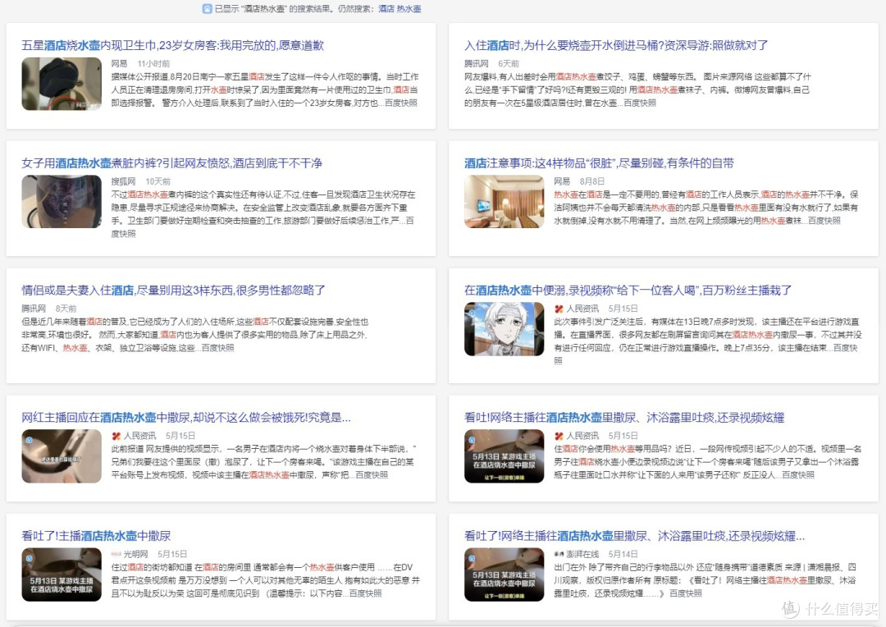Open the purple kettle thumbnail of the 搜狐网 article
This screenshot has height=627, width=886.
pos(62,202)
